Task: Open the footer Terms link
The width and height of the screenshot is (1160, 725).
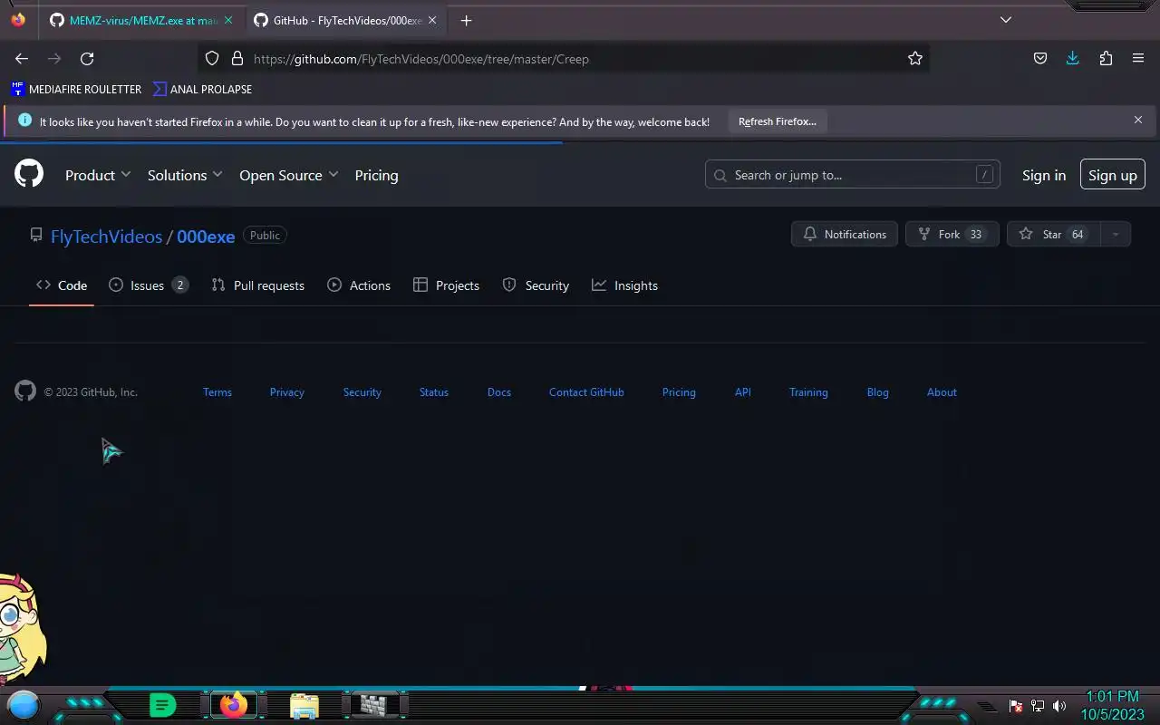Action: [x=217, y=392]
